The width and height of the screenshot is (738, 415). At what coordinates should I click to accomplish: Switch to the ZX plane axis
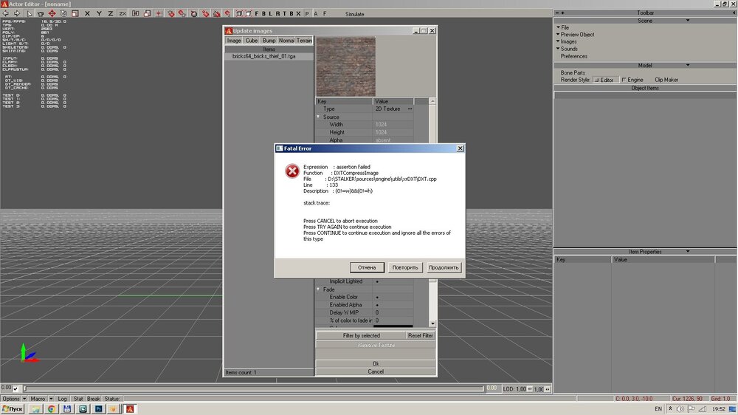[123, 13]
